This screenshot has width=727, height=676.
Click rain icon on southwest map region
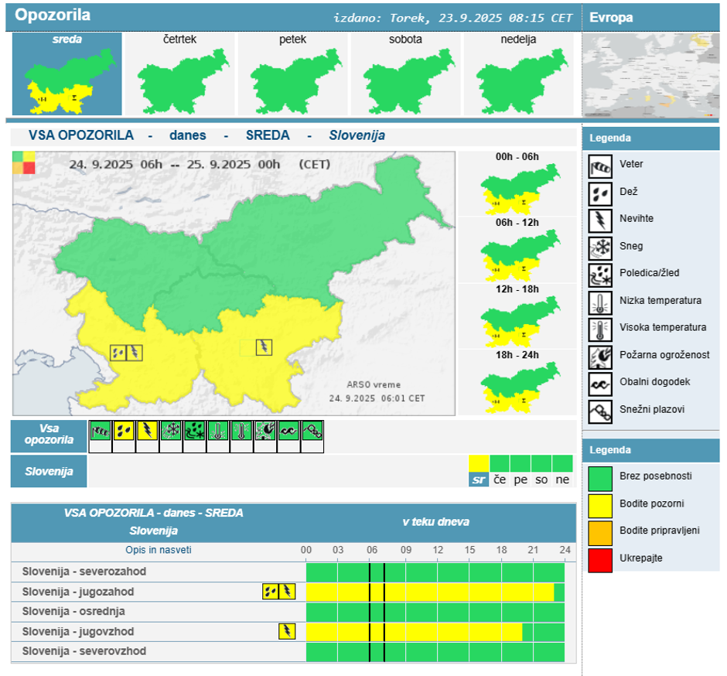click(x=118, y=353)
